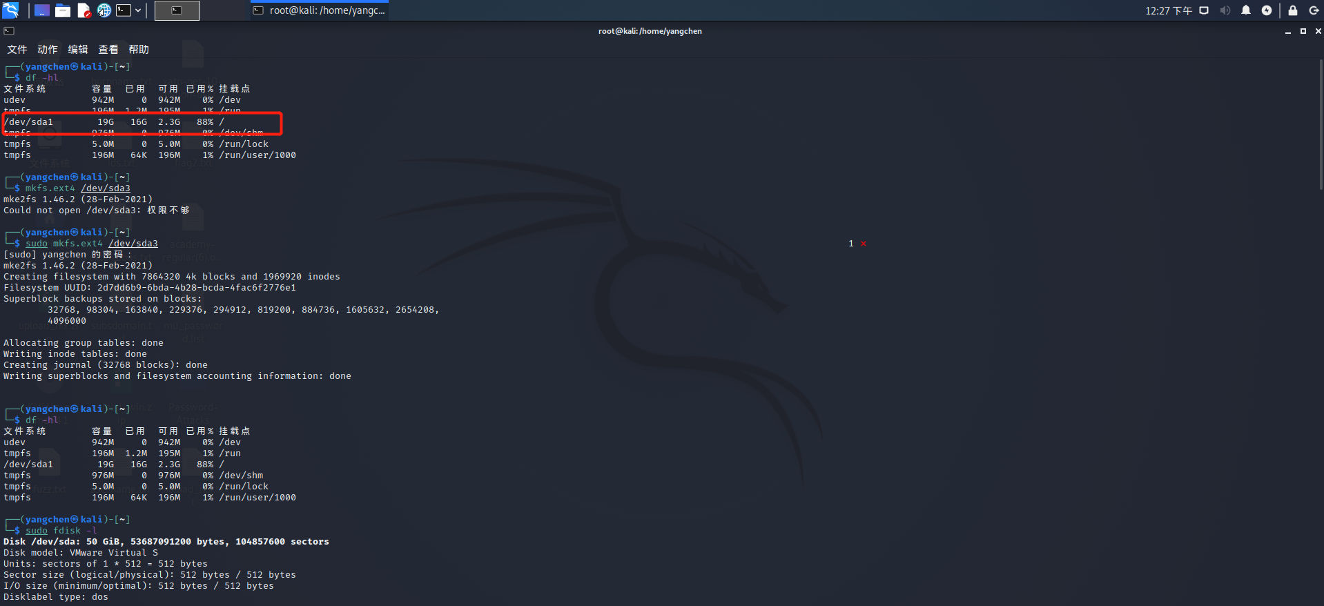Click 'Allocating group tables: done' line
The width and height of the screenshot is (1324, 606).
tap(84, 343)
